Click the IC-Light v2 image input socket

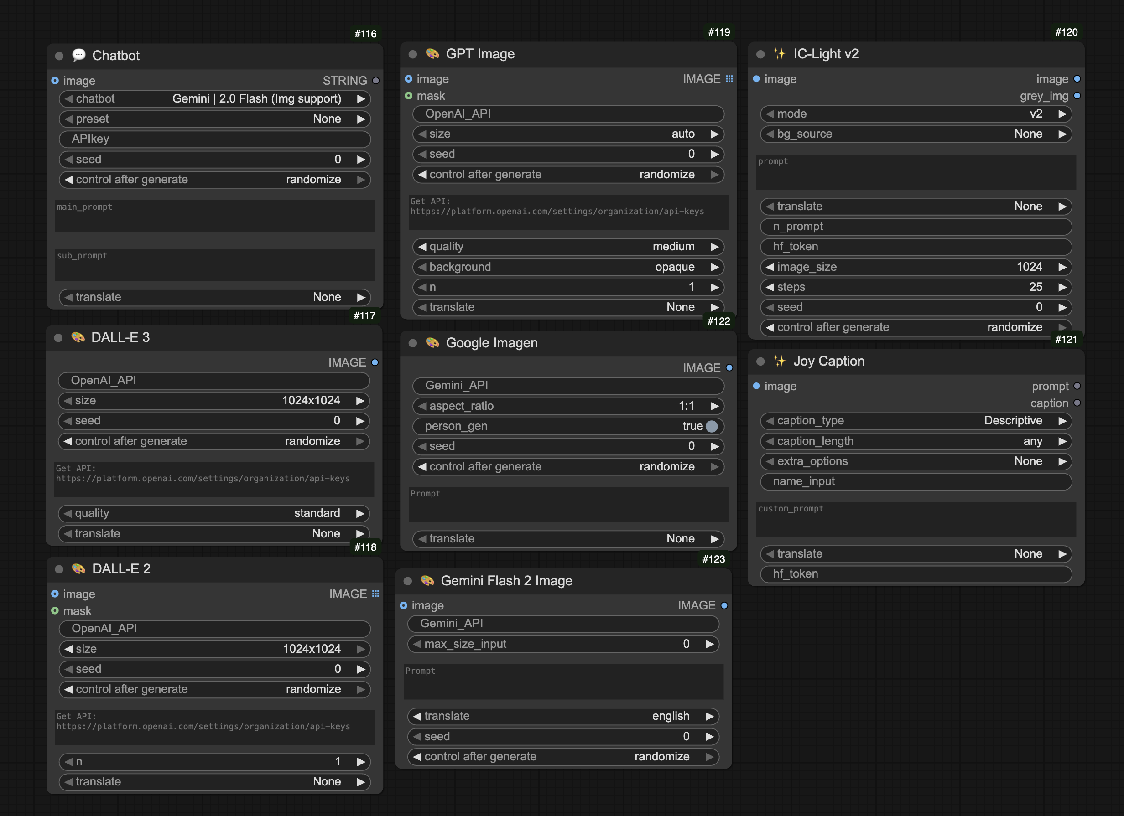(x=756, y=79)
